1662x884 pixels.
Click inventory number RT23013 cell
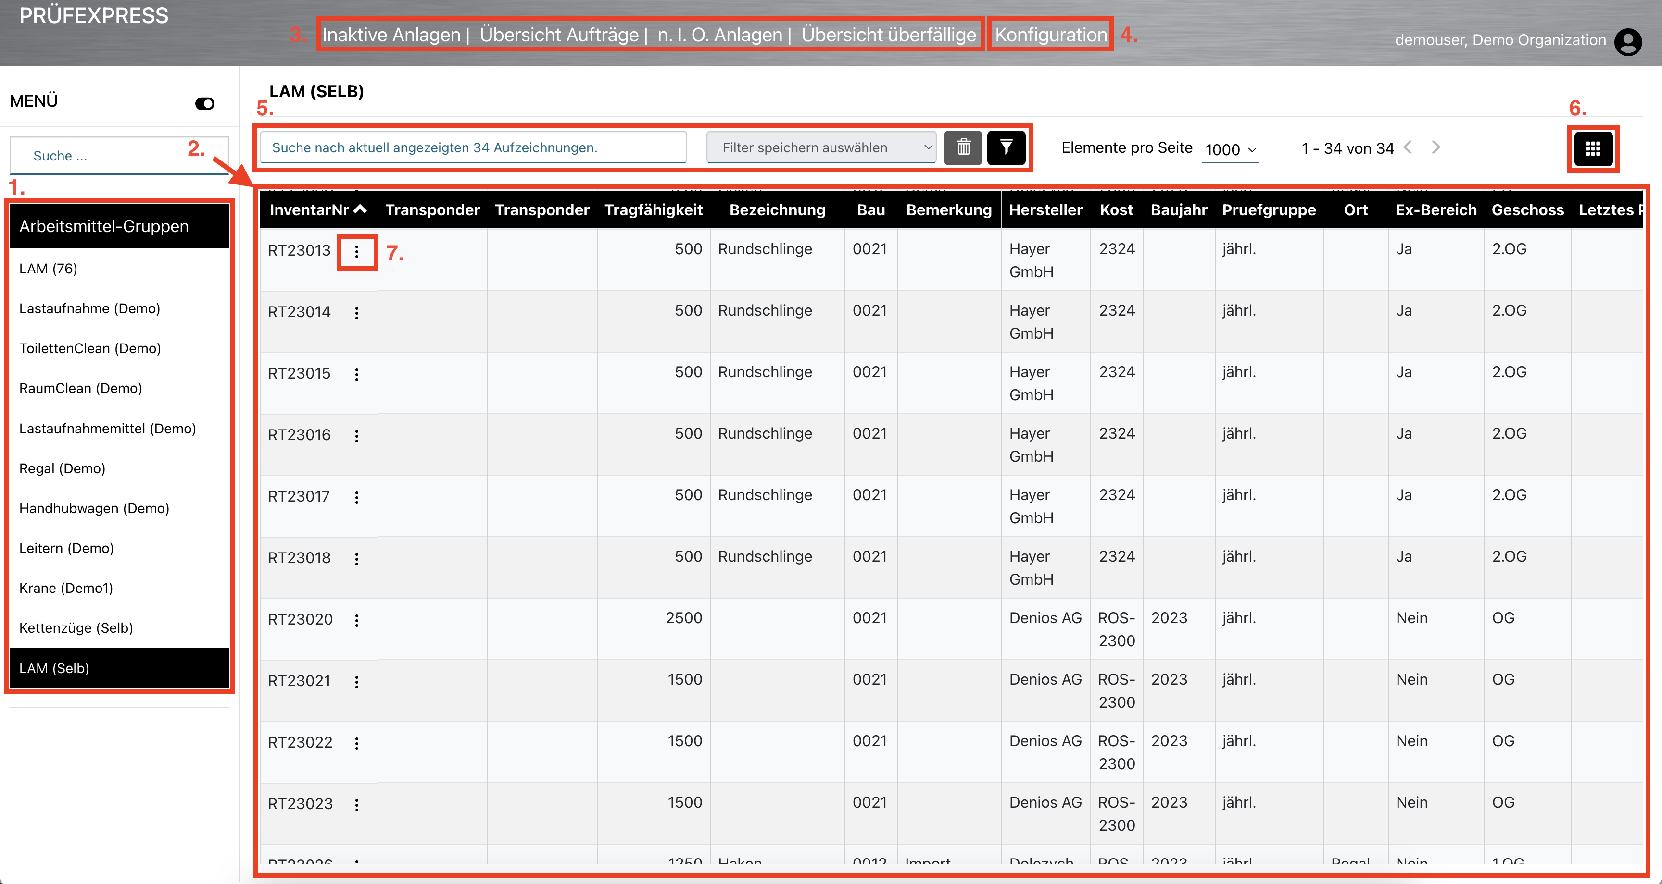300,250
